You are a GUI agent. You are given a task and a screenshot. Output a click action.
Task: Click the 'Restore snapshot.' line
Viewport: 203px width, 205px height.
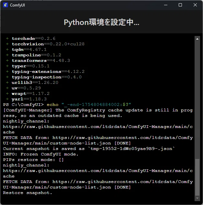click(28, 193)
